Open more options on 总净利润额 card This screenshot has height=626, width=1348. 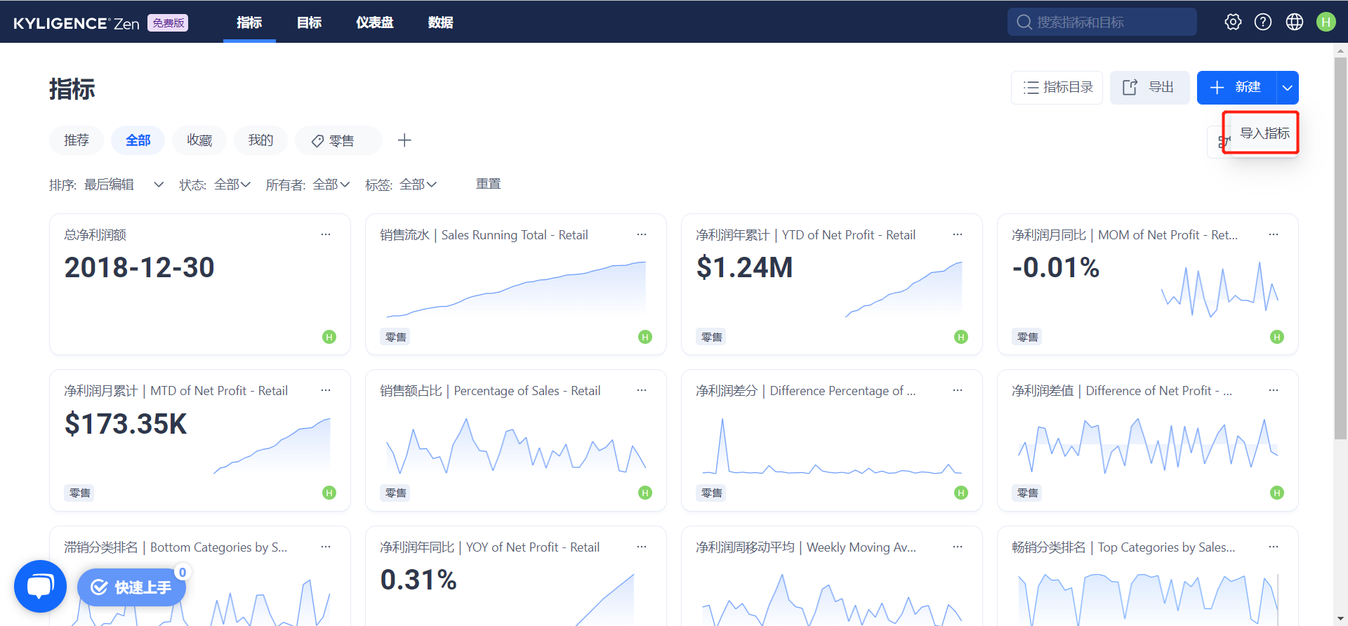tap(326, 234)
